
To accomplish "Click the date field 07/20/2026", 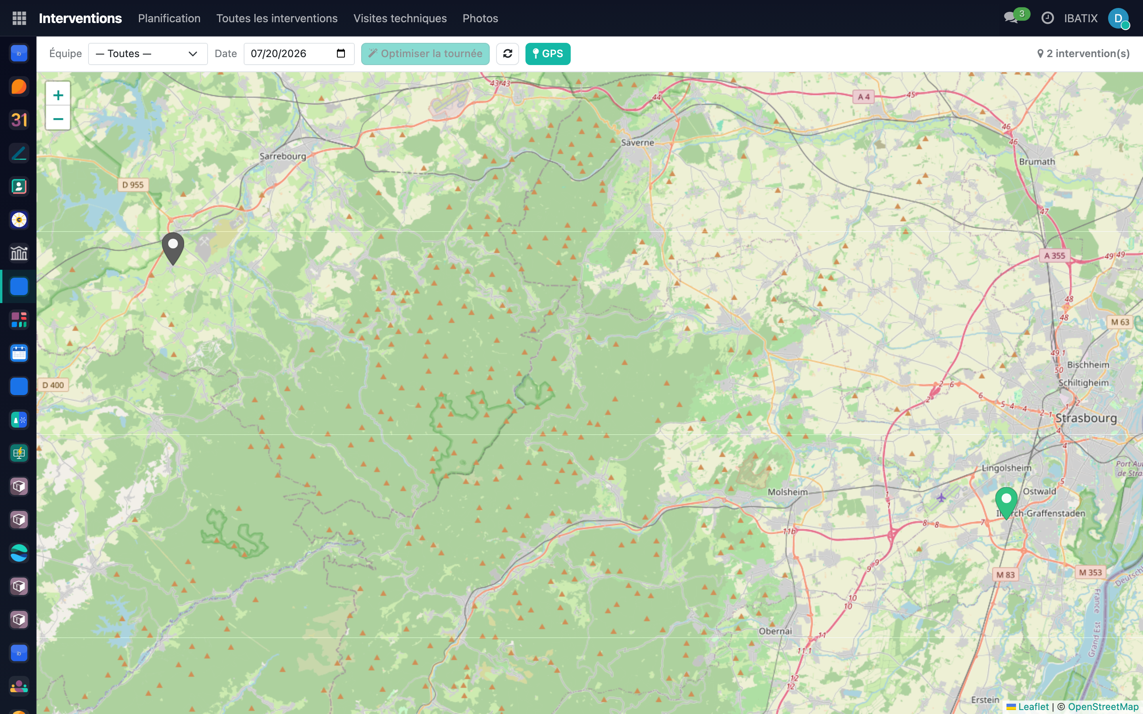I will (299, 54).
